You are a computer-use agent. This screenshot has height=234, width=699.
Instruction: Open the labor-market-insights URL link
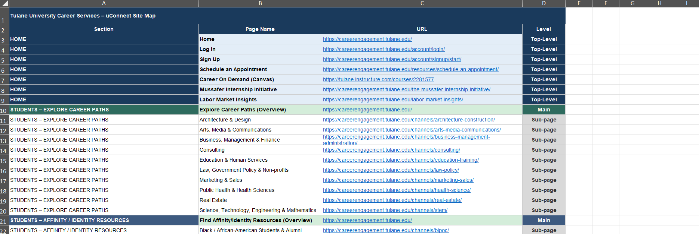(393, 99)
